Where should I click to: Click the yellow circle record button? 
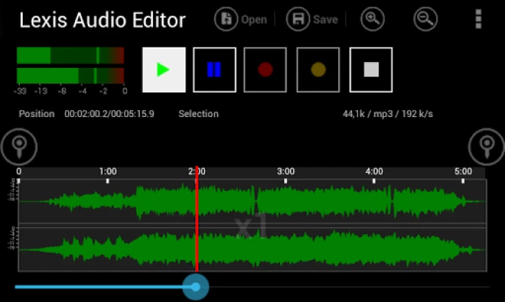318,69
